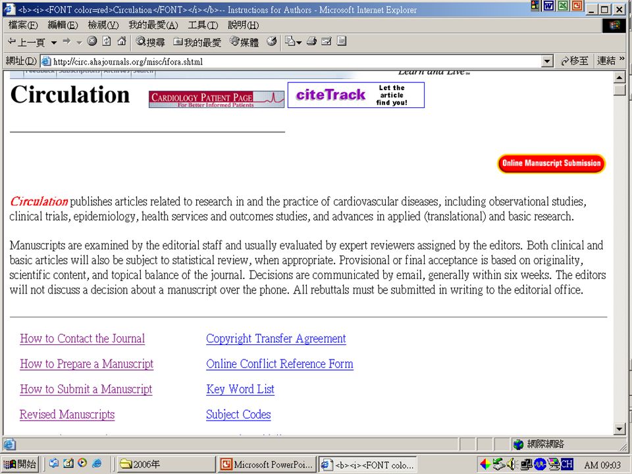The height and width of the screenshot is (474, 632).
Task: Open the Subject Codes link
Action: tap(238, 415)
